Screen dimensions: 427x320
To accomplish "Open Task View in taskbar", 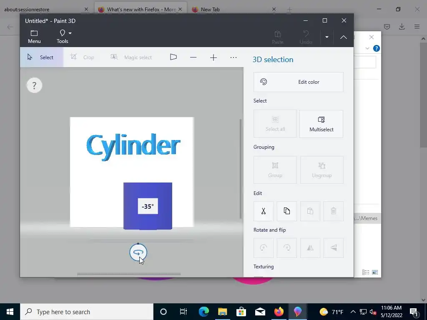I will 183,312.
